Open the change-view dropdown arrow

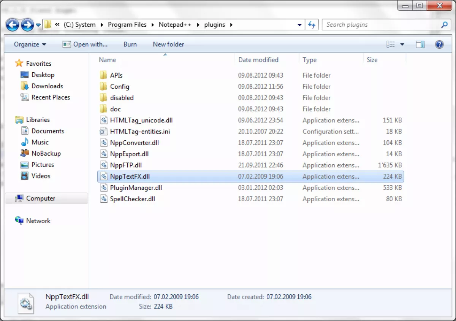tap(402, 44)
